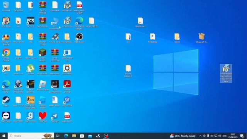Viewport: 247px width, 139px height.
Task: Open the World folder
Action: 177,38
